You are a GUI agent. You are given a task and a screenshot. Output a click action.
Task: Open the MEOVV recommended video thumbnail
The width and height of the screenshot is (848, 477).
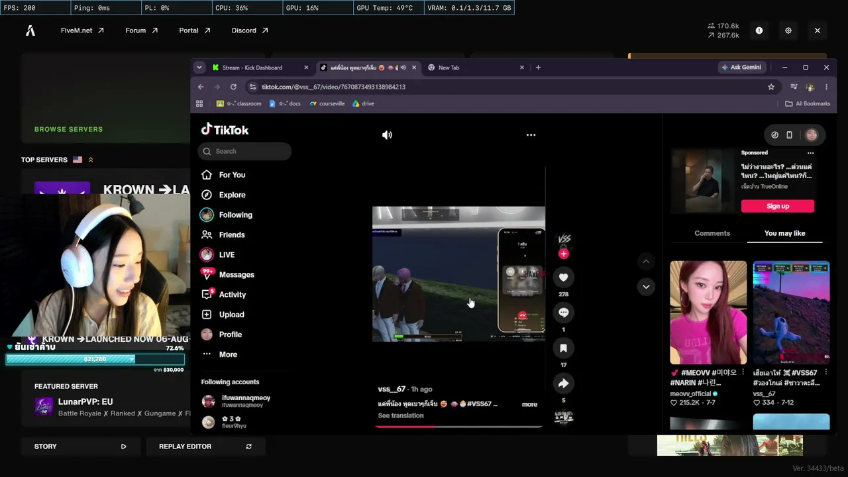[708, 313]
